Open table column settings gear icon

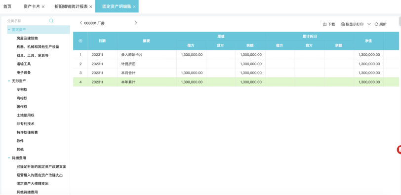tap(80, 41)
